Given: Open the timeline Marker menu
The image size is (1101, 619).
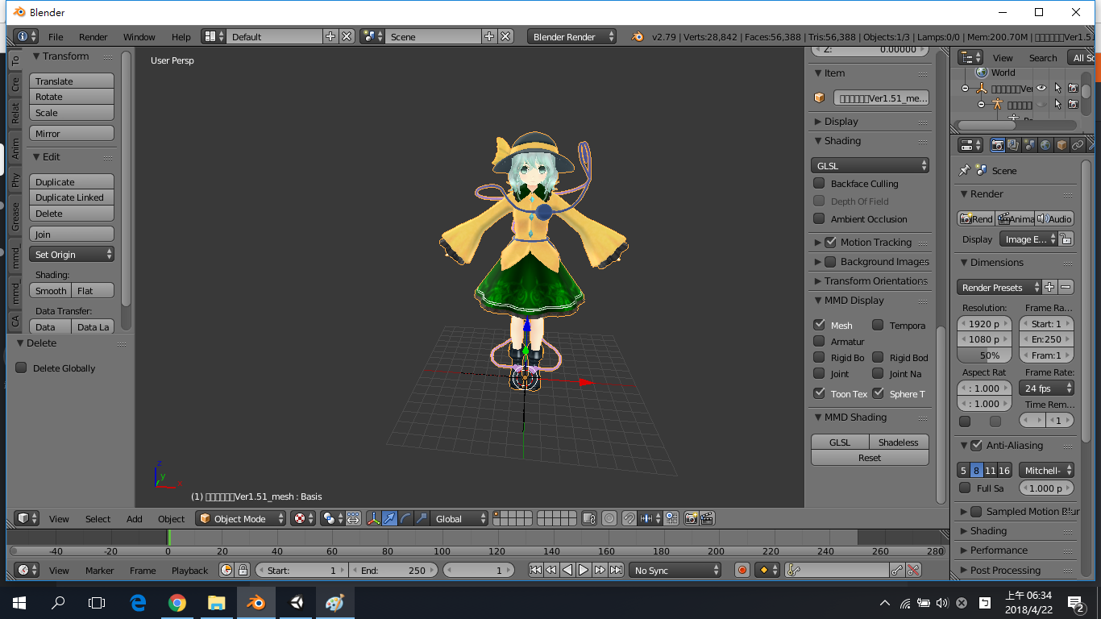Looking at the screenshot, I should [100, 570].
